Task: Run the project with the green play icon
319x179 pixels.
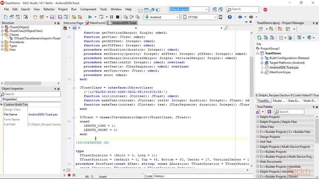Action: point(90,17)
